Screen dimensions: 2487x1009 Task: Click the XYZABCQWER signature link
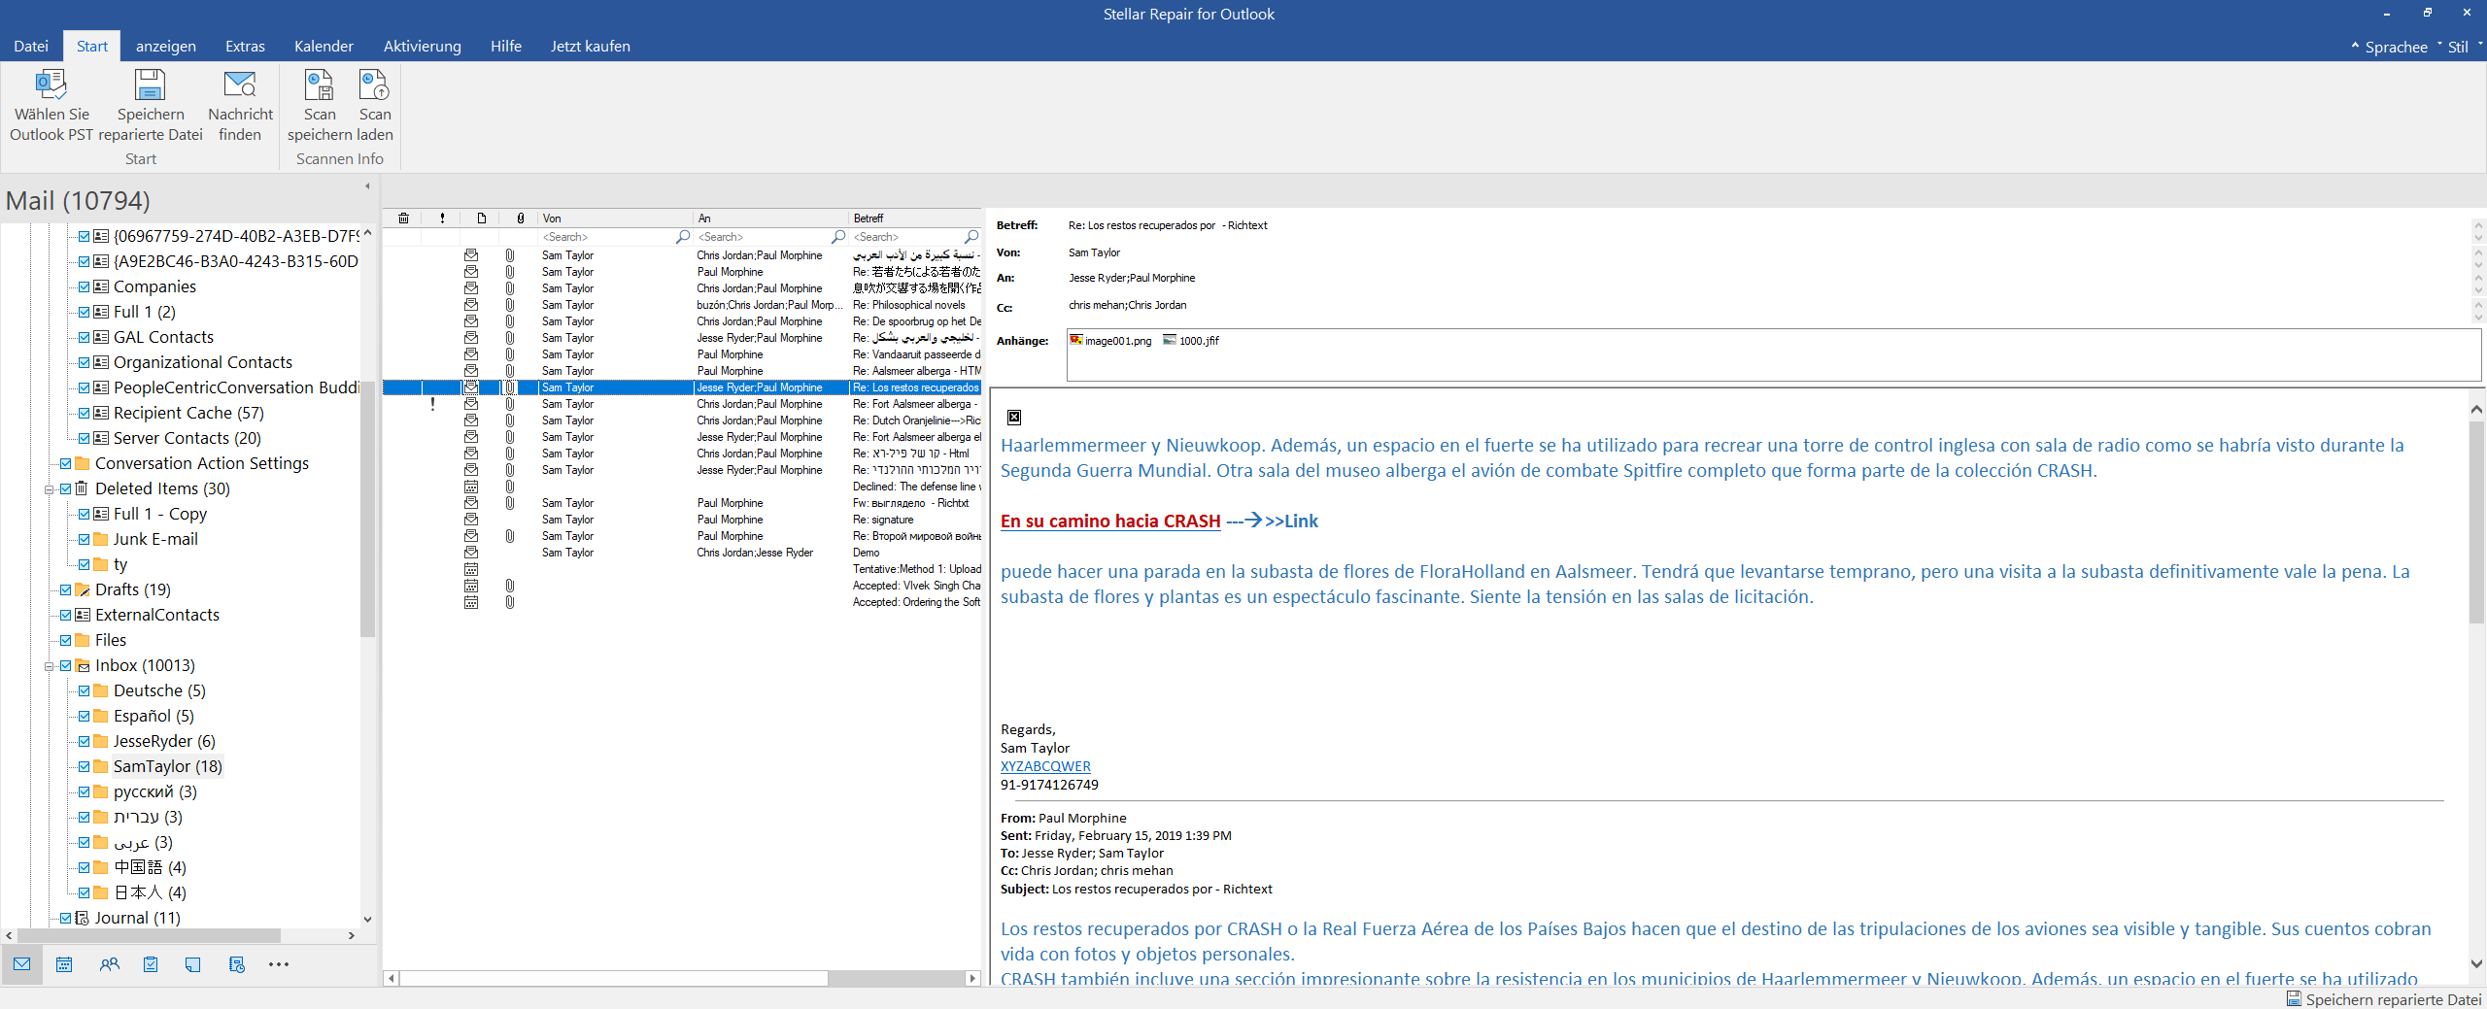pyautogui.click(x=1045, y=766)
